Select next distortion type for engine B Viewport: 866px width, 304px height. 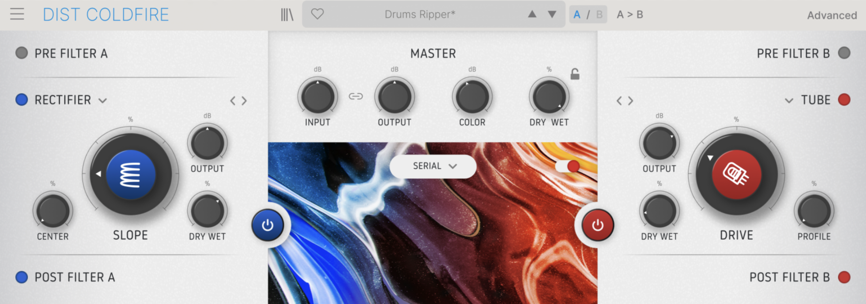[x=631, y=101]
